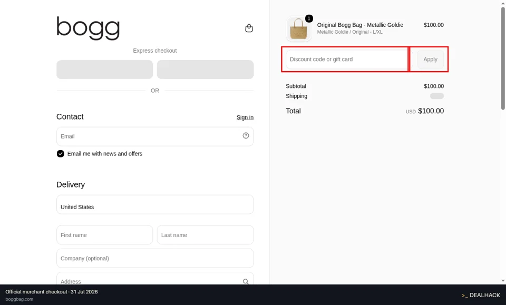
Task: Click the quantity badge on product thumbnail
Action: 309,18
